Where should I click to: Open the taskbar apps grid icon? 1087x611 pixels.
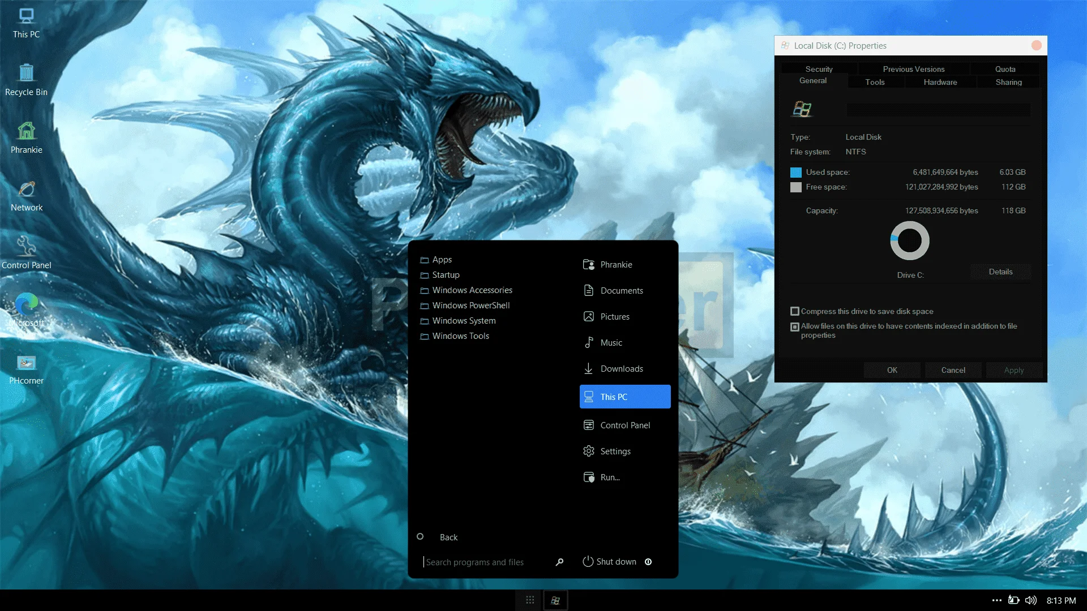coord(530,600)
